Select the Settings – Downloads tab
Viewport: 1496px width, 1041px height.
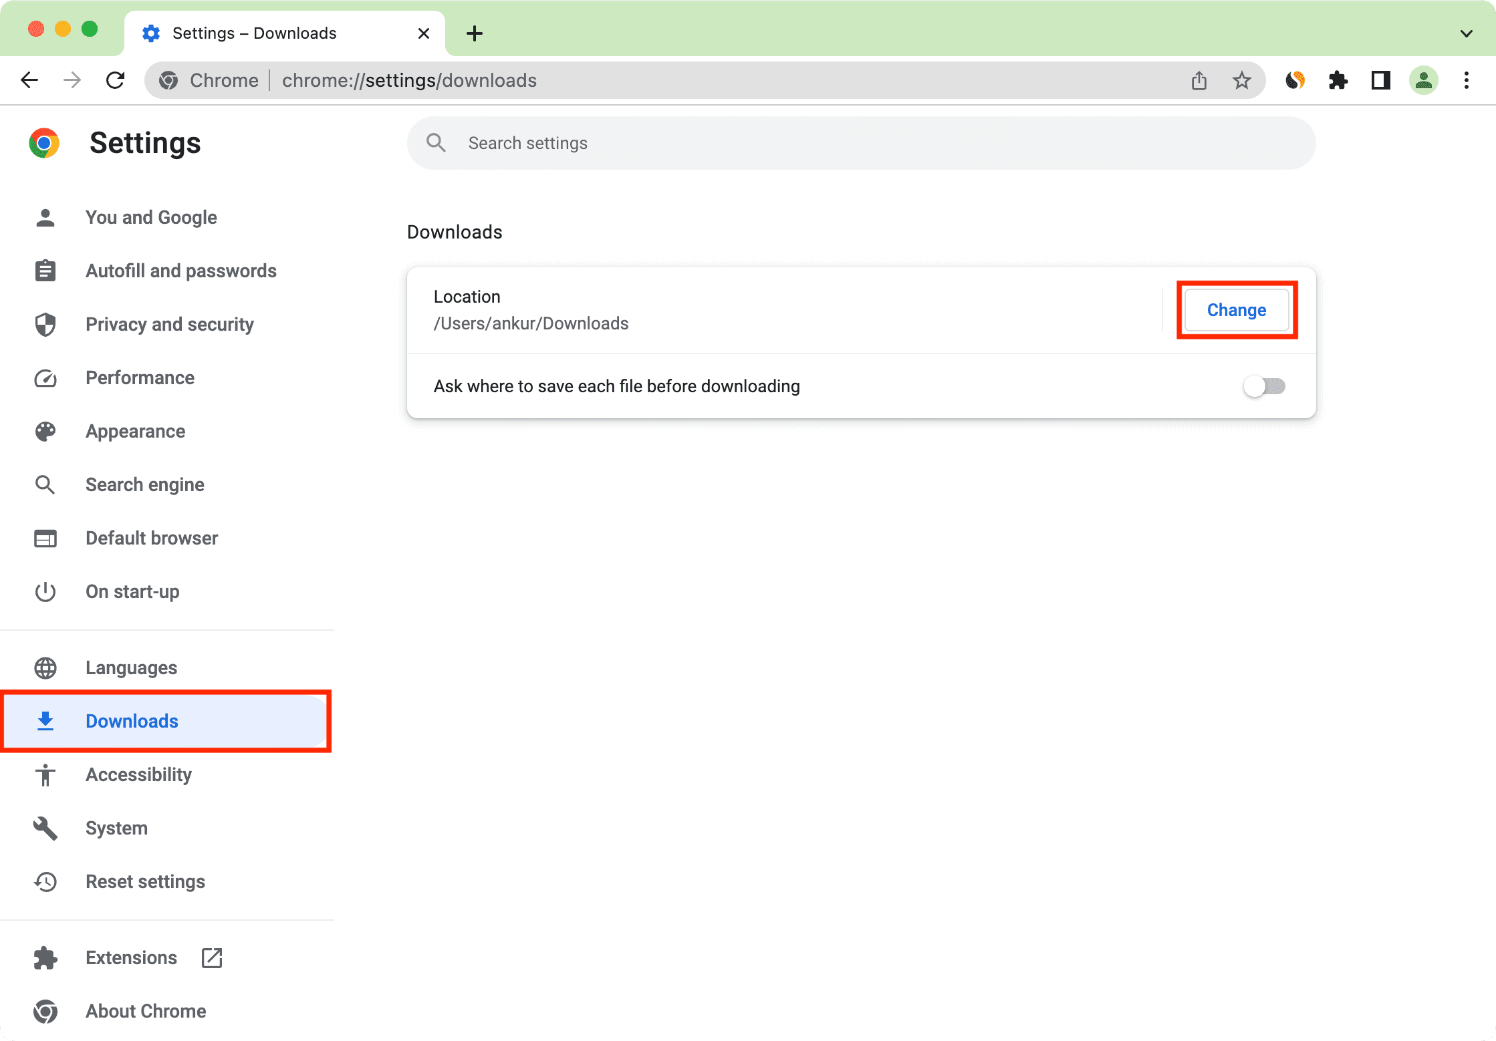click(254, 33)
